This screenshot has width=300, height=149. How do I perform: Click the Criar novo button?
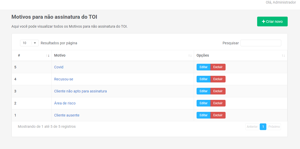pyautogui.click(x=272, y=22)
